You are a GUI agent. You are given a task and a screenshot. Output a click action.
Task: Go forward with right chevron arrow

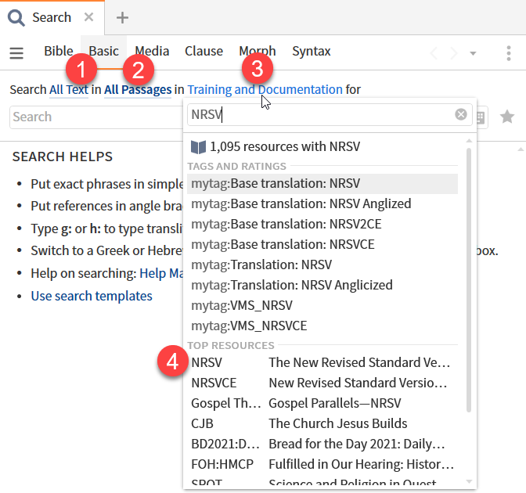point(454,53)
